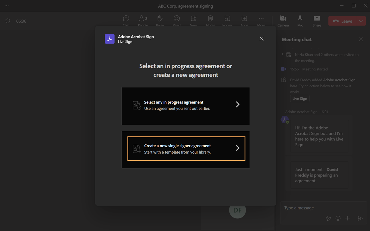This screenshot has height=231, width=370.
Task: Click the View icon in the meeting toolbar
Action: click(193, 19)
